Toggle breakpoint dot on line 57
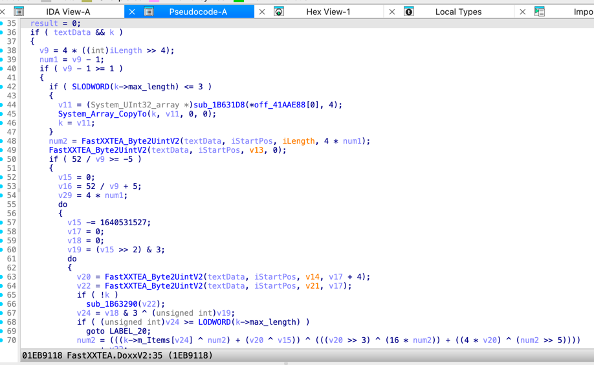Image resolution: width=594 pixels, height=365 pixels. tap(1, 223)
